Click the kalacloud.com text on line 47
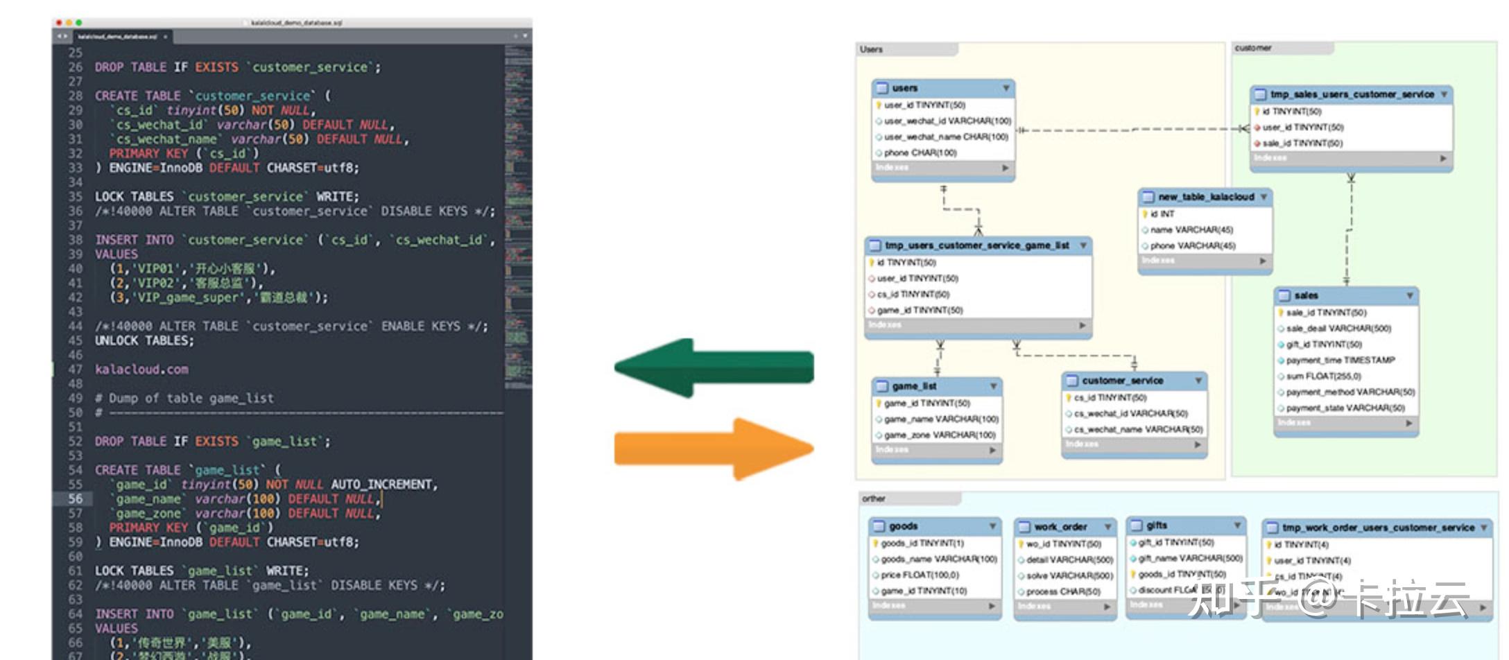Screen dimensions: 1509x660 pyautogui.click(x=144, y=369)
